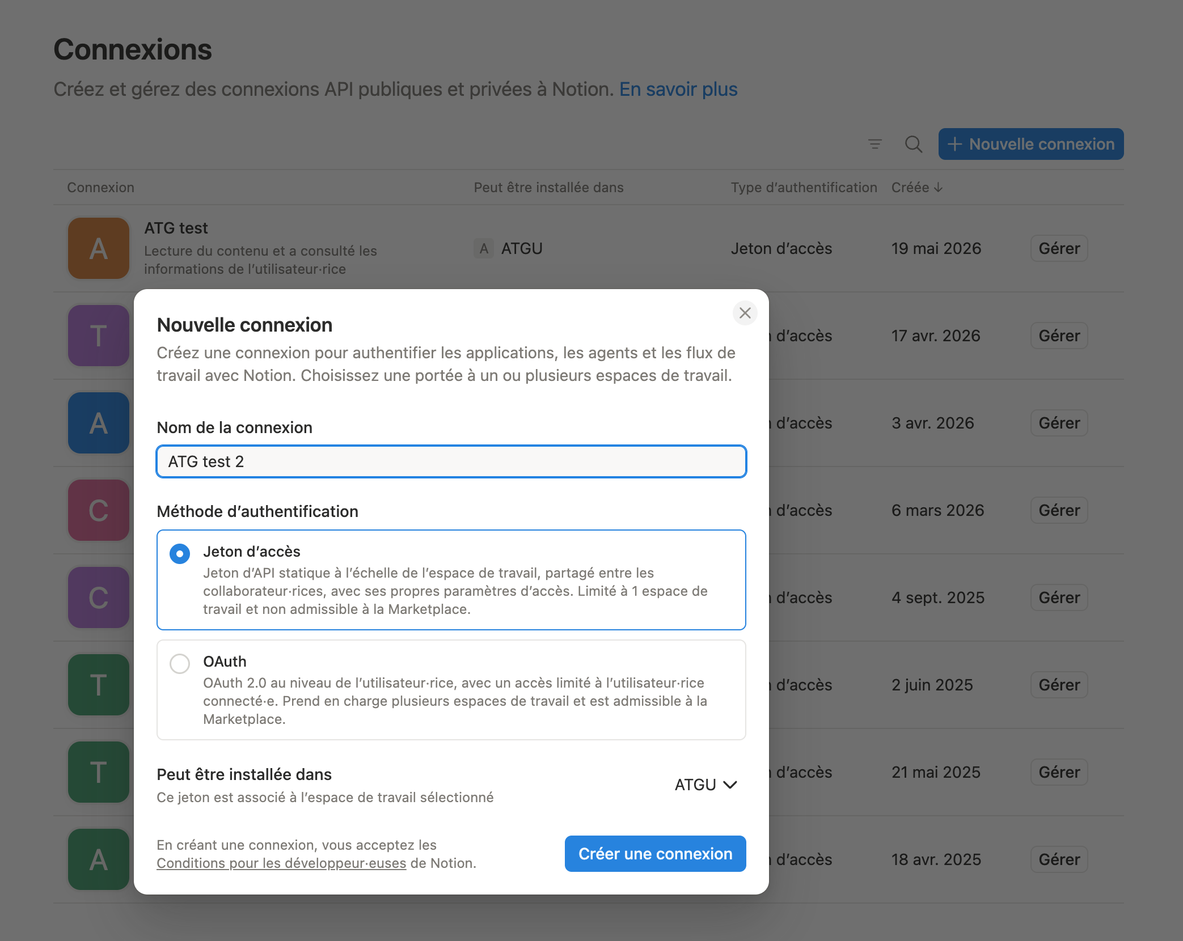This screenshot has width=1183, height=941.
Task: Click the green A avatar in the 18 avr. 2025 row
Action: click(99, 859)
